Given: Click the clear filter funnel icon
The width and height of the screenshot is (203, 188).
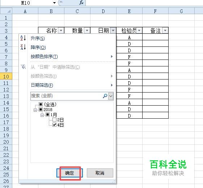Looking at the screenshot, I should [x=23, y=67].
